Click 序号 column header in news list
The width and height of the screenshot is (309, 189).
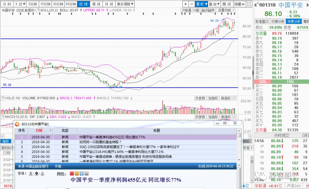coord(21,131)
